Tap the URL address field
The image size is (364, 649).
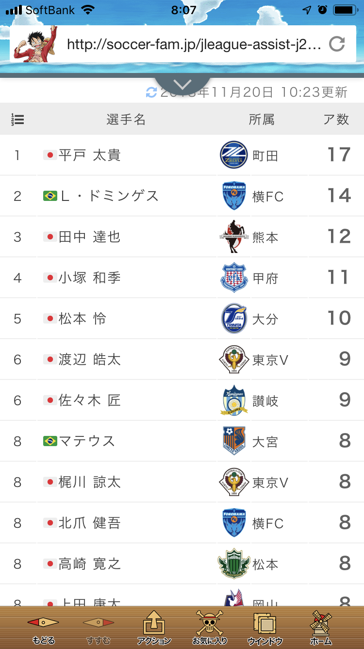pos(194,45)
